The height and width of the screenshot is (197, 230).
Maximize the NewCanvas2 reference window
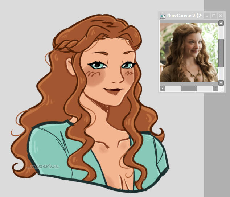tap(213, 16)
